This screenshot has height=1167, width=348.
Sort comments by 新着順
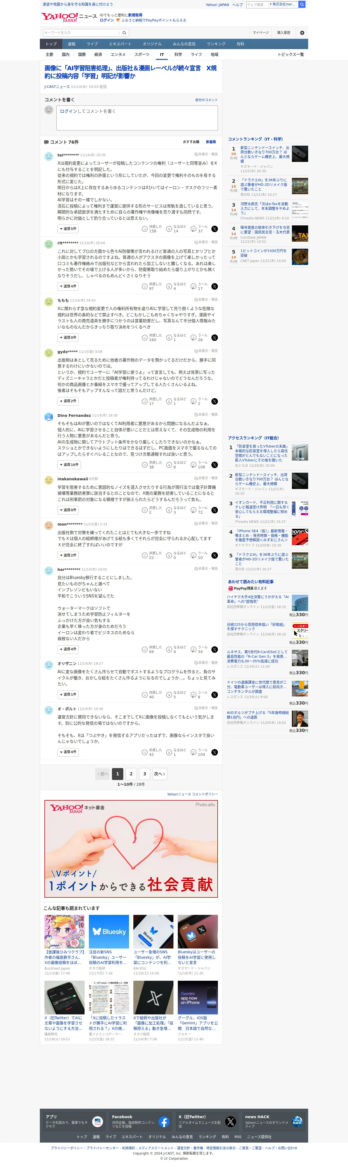[x=211, y=142]
